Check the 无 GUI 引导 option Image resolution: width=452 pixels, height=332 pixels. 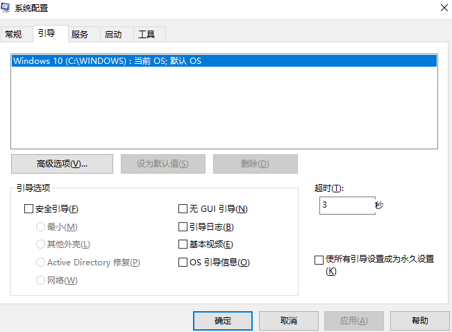183,208
